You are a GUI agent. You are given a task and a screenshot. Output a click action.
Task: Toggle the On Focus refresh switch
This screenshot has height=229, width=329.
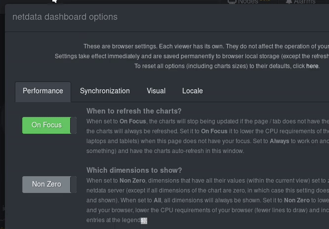[x=49, y=125]
